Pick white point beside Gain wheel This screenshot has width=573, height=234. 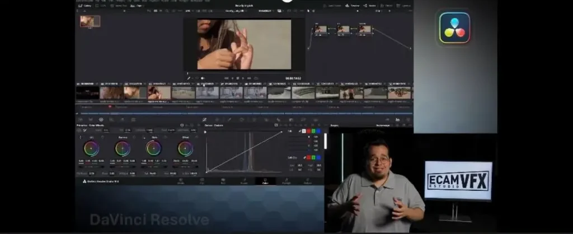[144, 138]
